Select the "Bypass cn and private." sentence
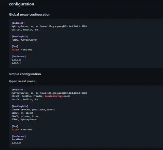The image size is (163, 150). pyautogui.click(x=22, y=81)
